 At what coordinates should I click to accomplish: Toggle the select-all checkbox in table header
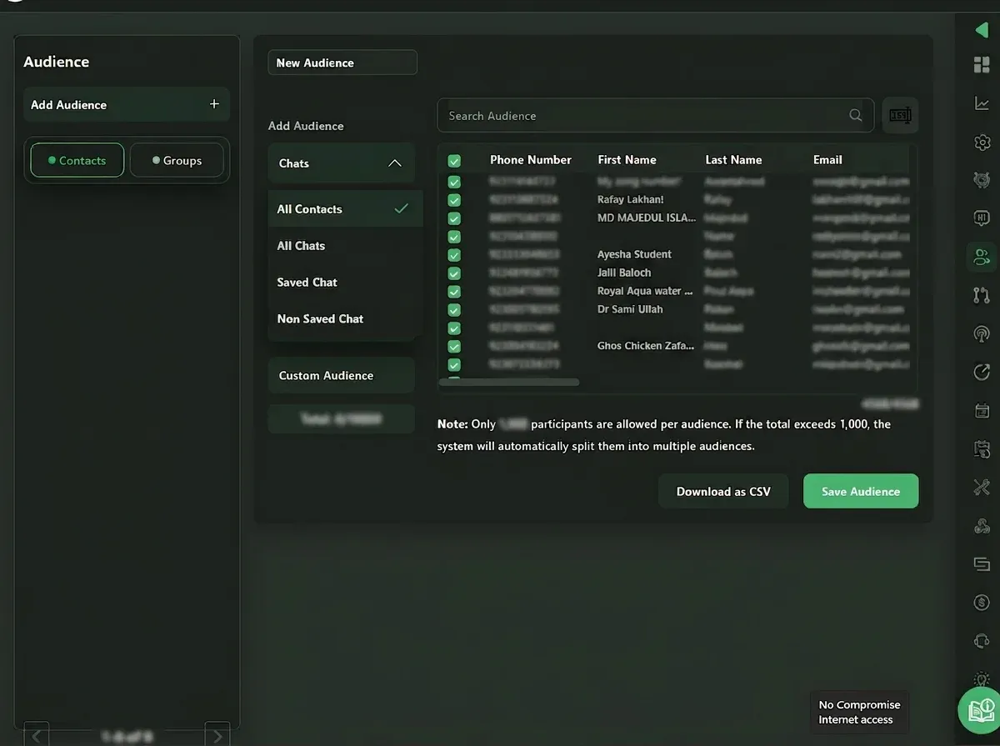click(x=454, y=161)
